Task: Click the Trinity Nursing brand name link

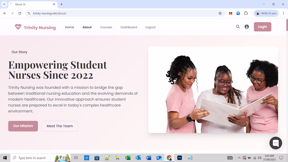Action: pyautogui.click(x=40, y=28)
